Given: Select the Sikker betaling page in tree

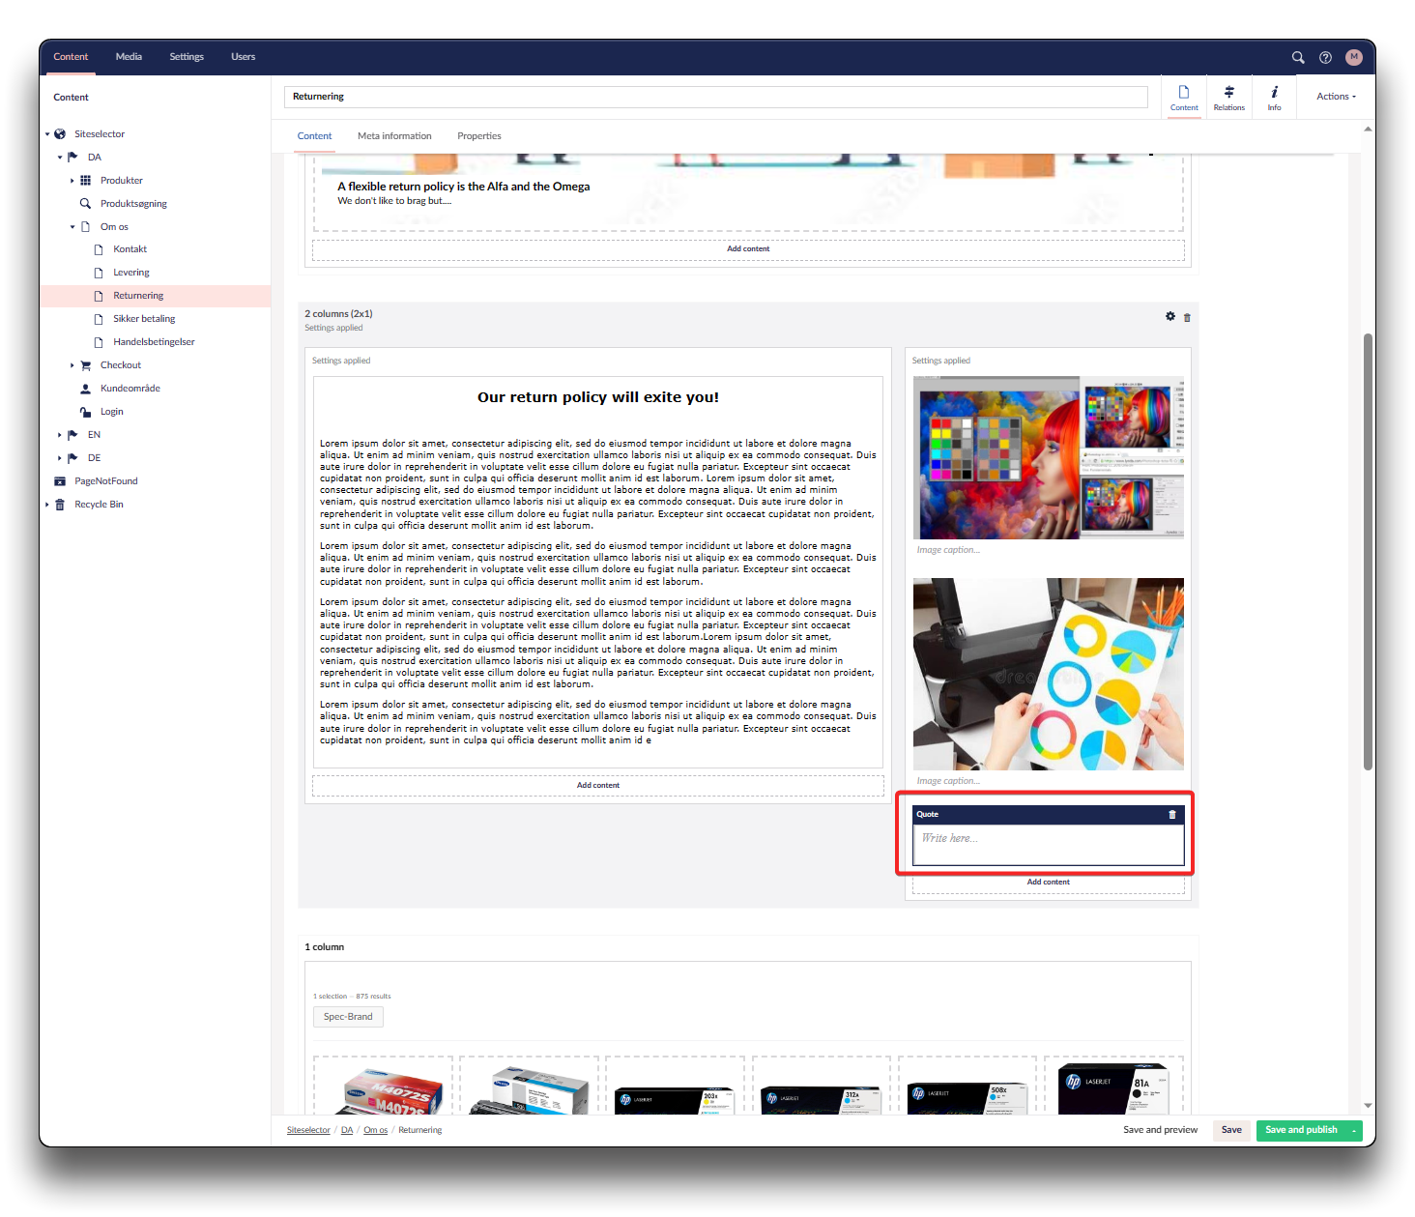Looking at the screenshot, I should pyautogui.click(x=144, y=319).
